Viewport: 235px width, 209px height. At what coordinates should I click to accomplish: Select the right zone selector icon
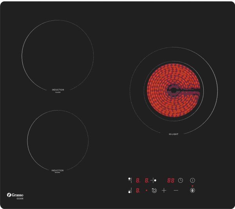pos(154,180)
